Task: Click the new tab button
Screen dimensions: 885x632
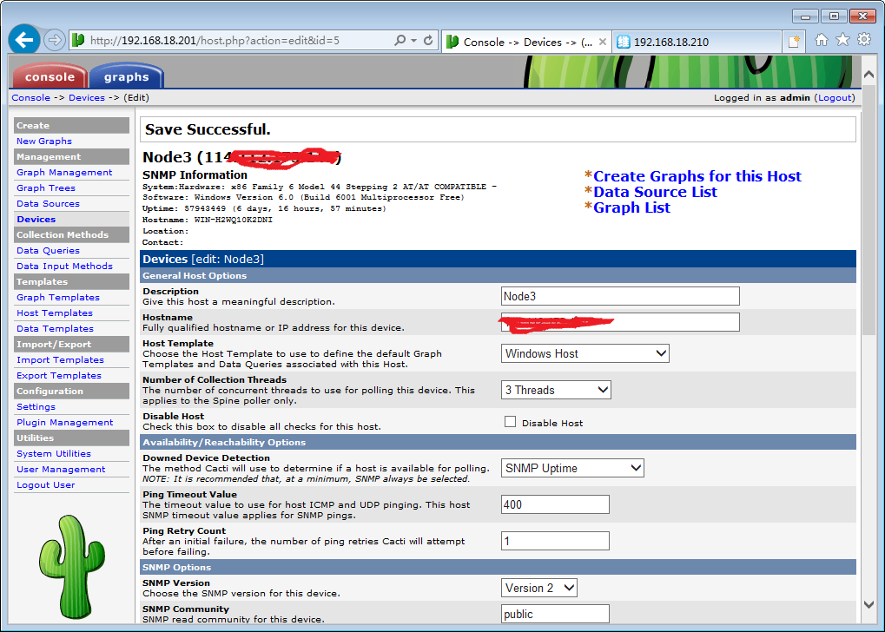Action: pyautogui.click(x=794, y=42)
